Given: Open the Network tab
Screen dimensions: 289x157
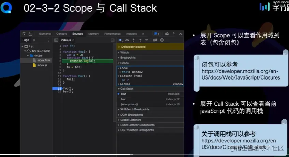Looking at the screenshot, I should click(132, 34).
